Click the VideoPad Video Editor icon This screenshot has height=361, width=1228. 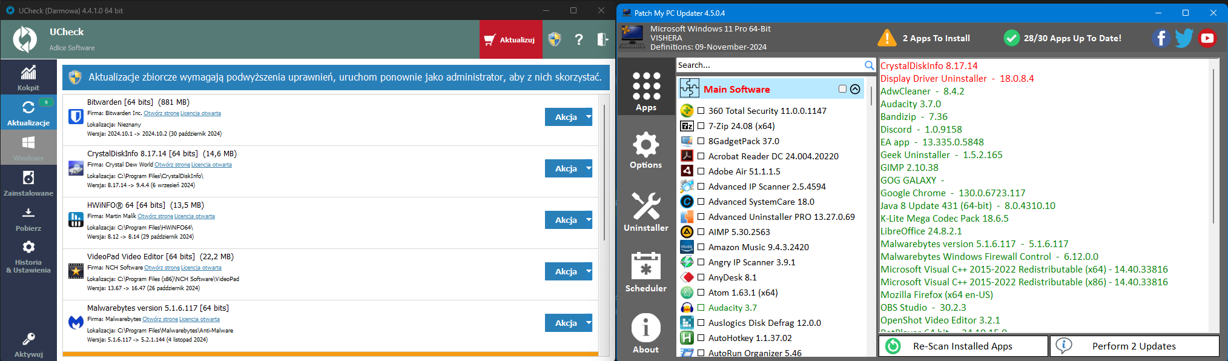76,271
